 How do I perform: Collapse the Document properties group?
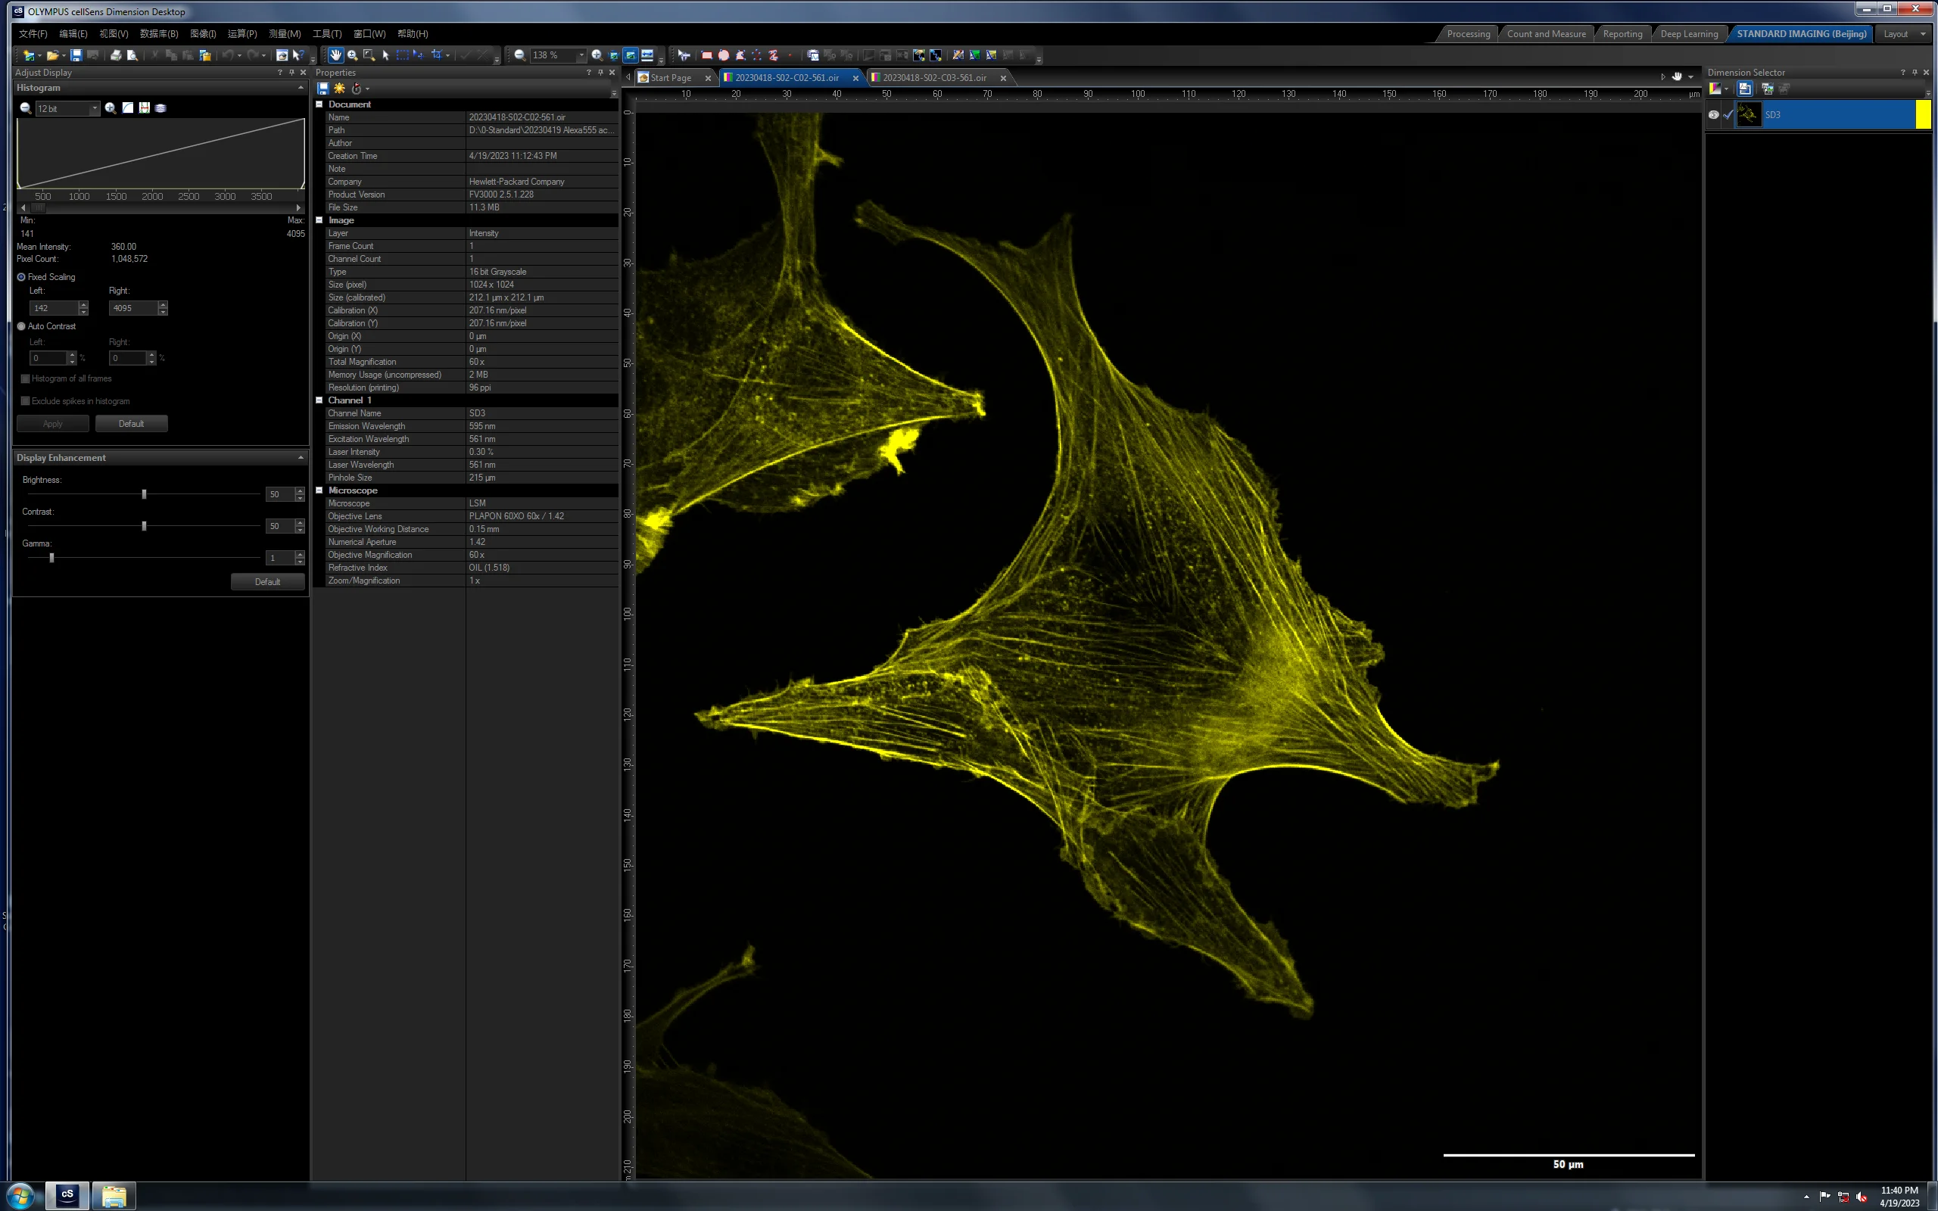[x=319, y=104]
